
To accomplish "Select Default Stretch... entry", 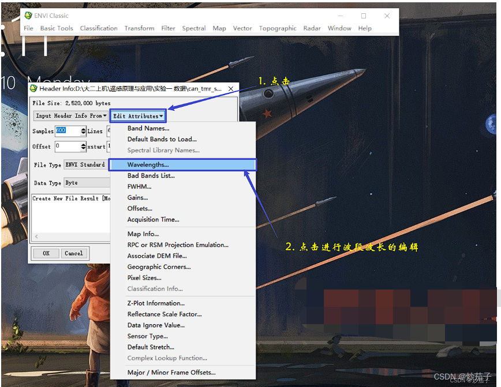I will click(151, 347).
